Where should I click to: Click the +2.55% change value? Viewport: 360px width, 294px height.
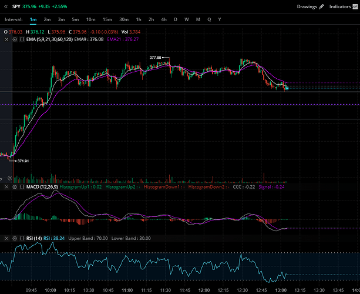click(59, 6)
